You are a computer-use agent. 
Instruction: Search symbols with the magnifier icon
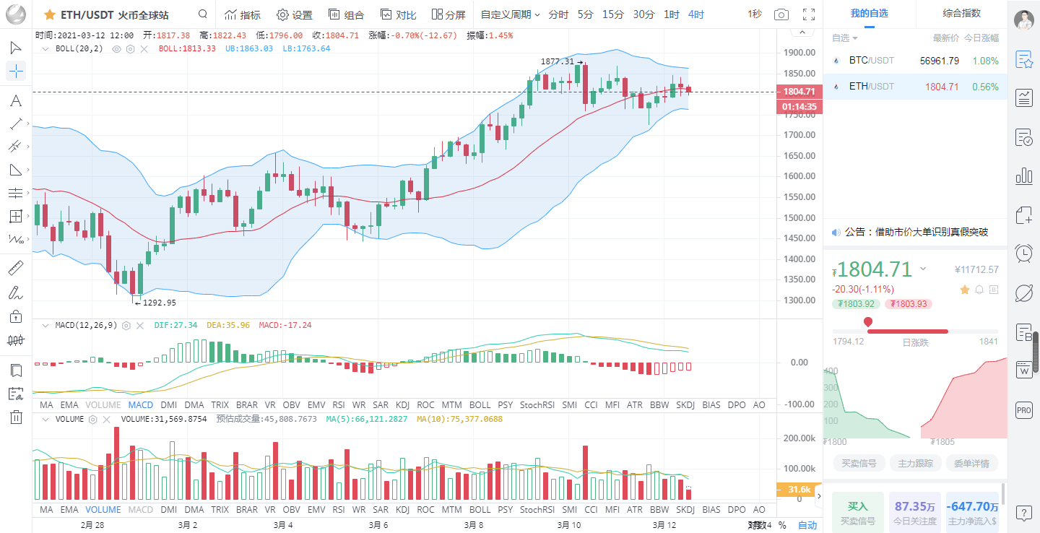tap(203, 14)
